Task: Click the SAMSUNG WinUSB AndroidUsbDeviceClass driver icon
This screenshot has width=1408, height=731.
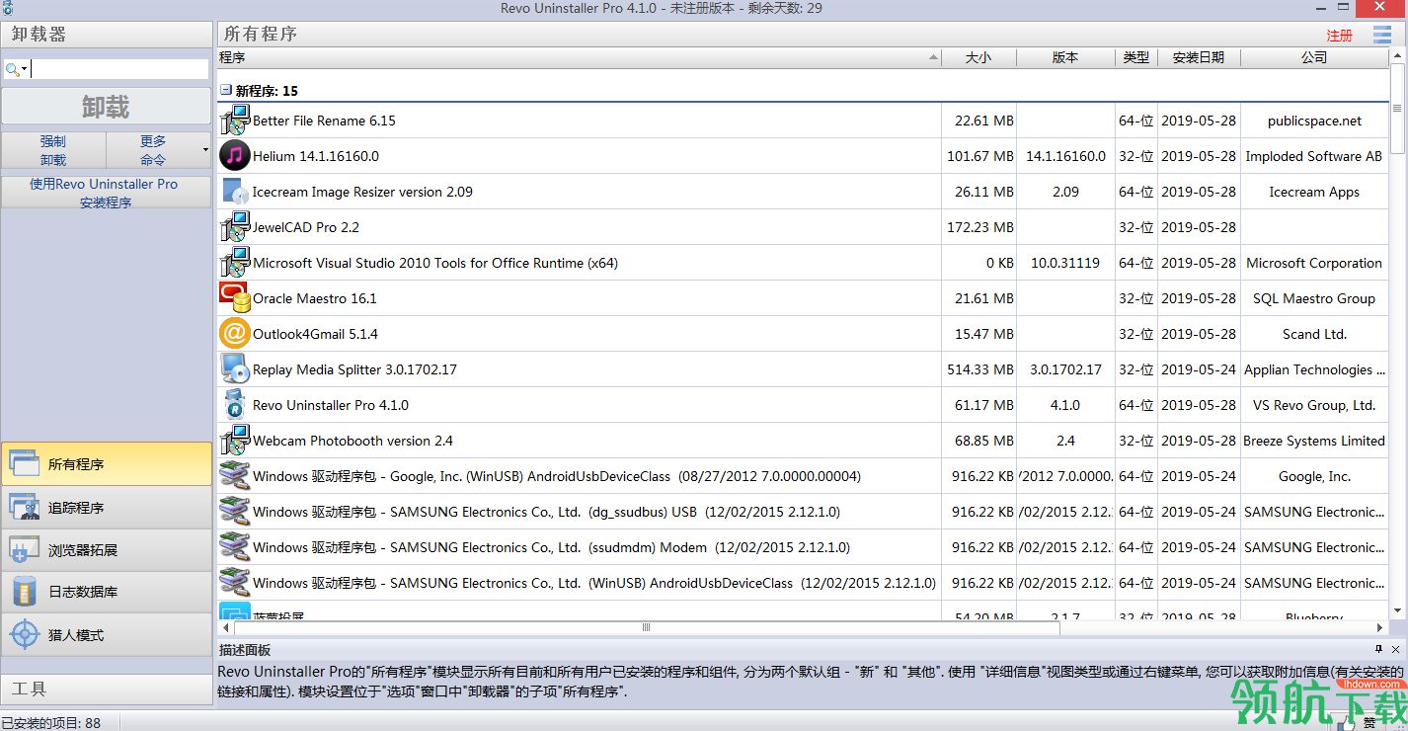Action: (235, 583)
